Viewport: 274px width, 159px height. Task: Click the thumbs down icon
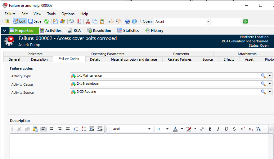tap(118, 21)
